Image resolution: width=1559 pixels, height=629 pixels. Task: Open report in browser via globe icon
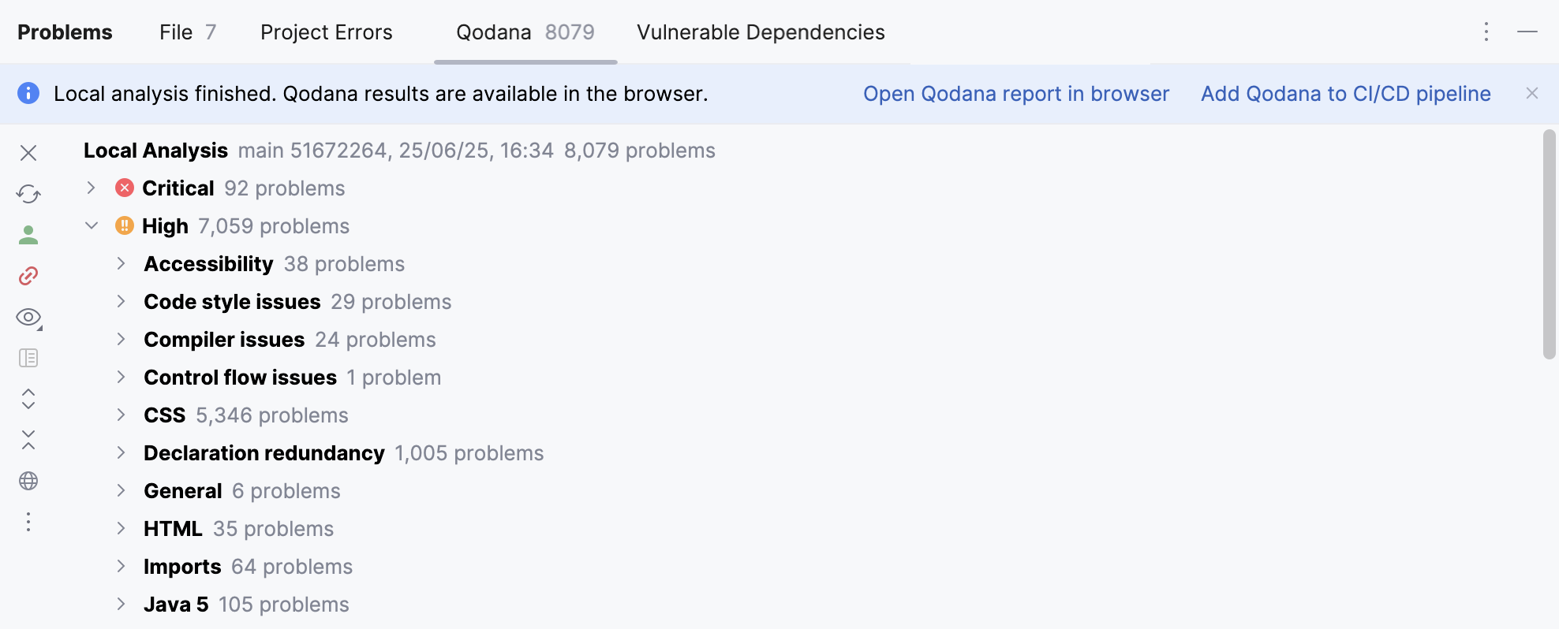pyautogui.click(x=28, y=482)
